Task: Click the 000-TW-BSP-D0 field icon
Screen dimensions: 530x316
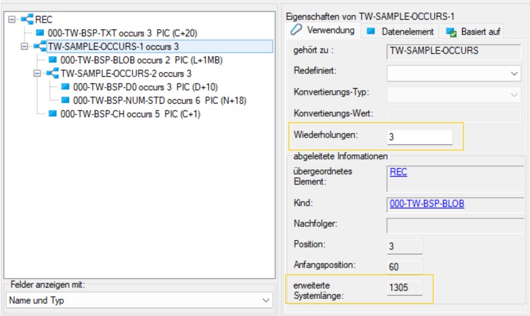Action: [x=66, y=87]
